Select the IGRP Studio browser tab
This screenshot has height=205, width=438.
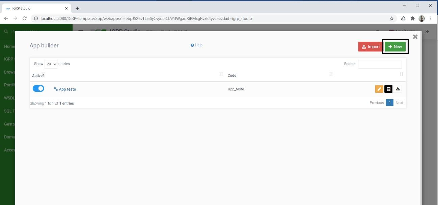pos(36,8)
